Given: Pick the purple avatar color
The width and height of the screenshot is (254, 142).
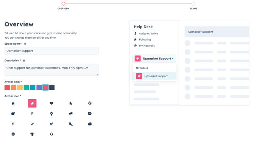Looking at the screenshot, I should click(39, 87).
